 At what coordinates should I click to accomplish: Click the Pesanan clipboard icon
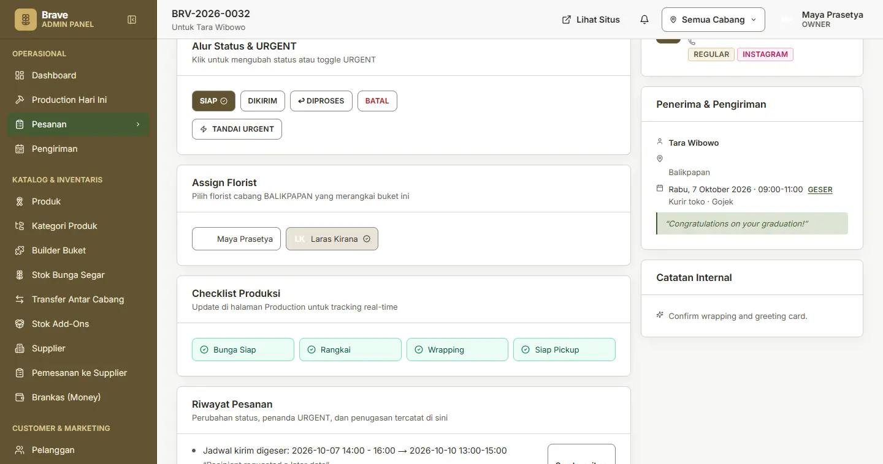(x=20, y=124)
